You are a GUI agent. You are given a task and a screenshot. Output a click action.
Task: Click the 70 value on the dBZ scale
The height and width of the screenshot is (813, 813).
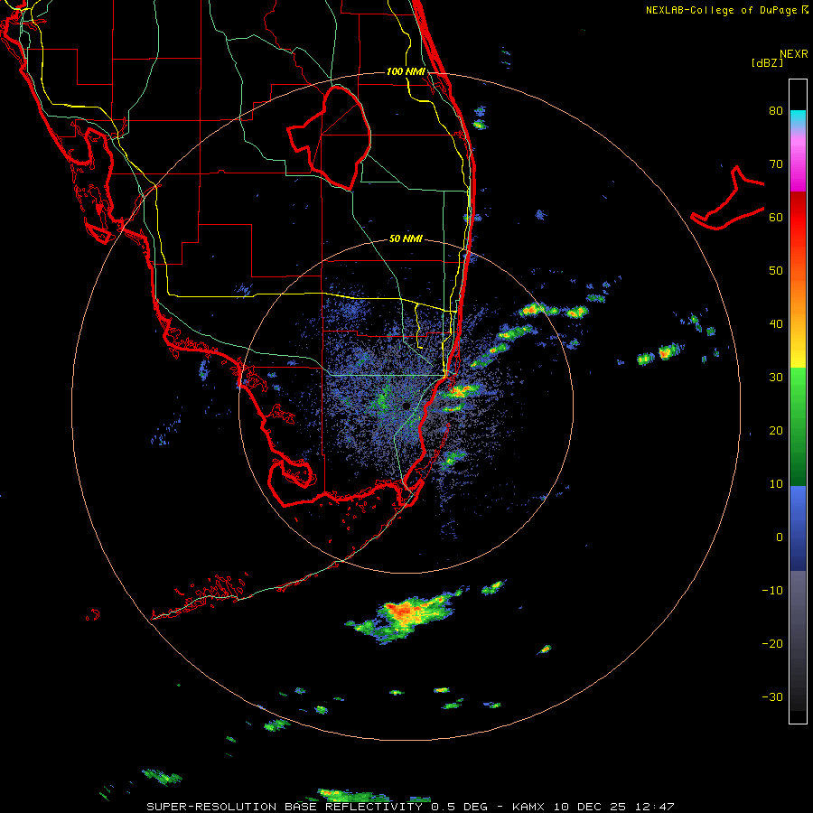point(776,164)
